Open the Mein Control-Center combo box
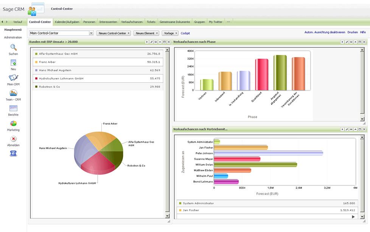 pos(61,33)
